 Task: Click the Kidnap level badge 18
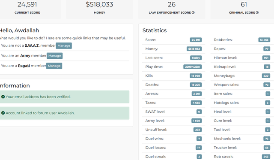pyautogui.click(x=267, y=67)
